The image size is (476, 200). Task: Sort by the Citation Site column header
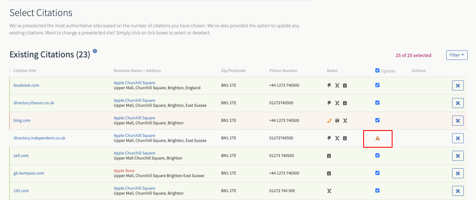click(x=24, y=71)
